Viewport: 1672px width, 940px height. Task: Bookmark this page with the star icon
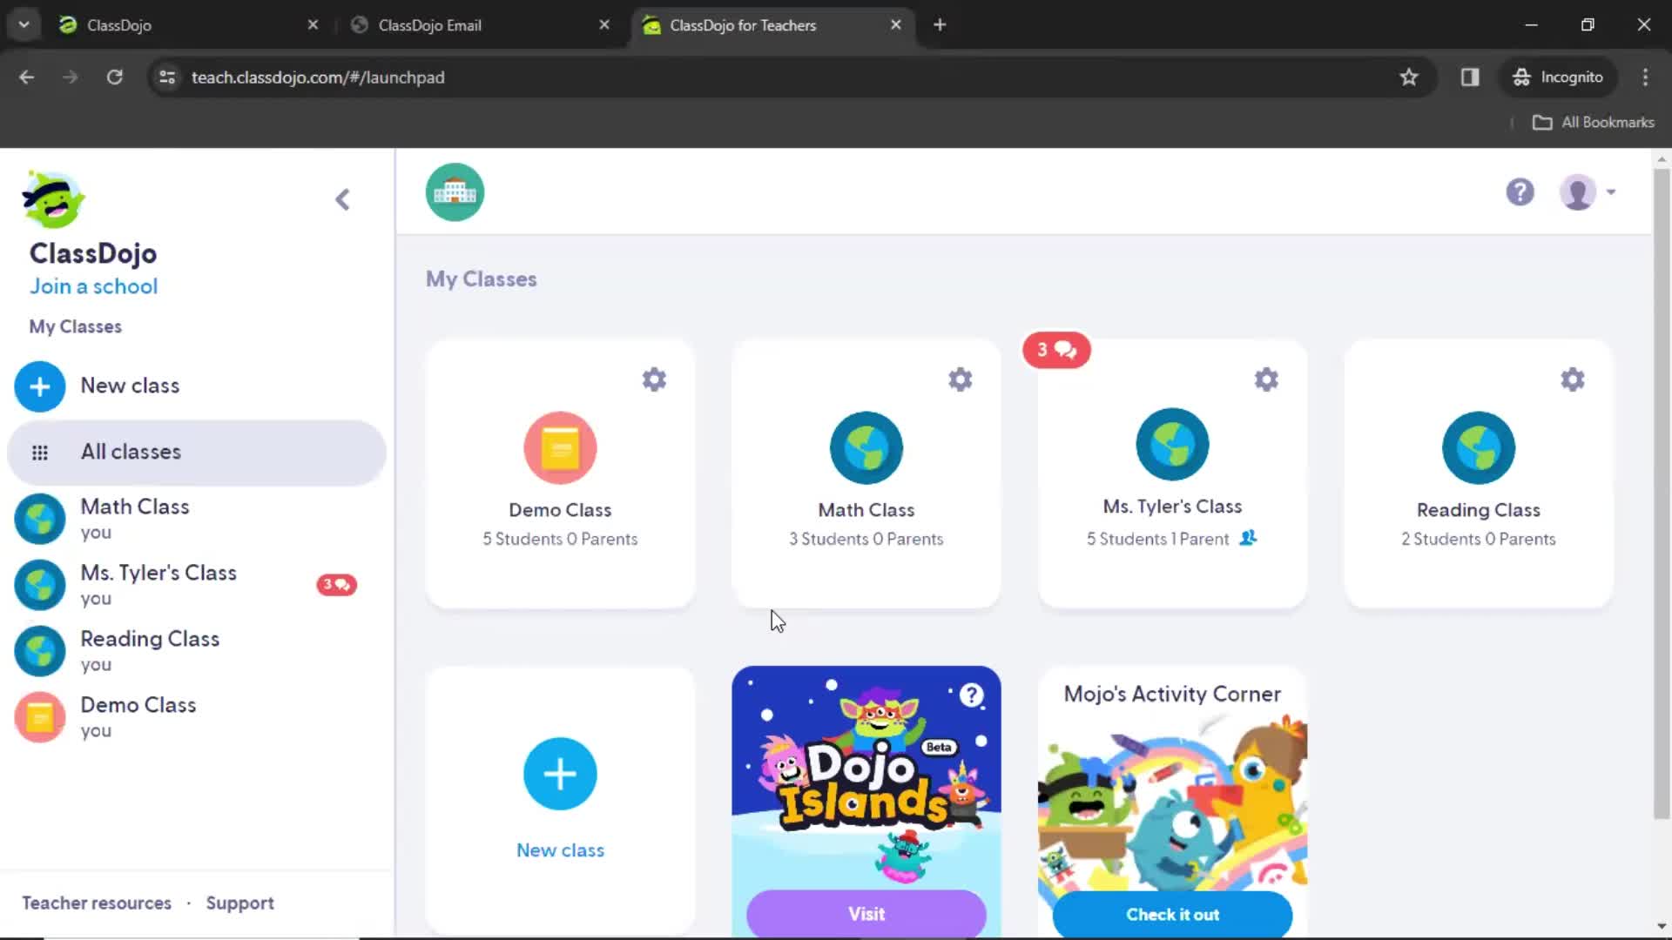(x=1409, y=77)
